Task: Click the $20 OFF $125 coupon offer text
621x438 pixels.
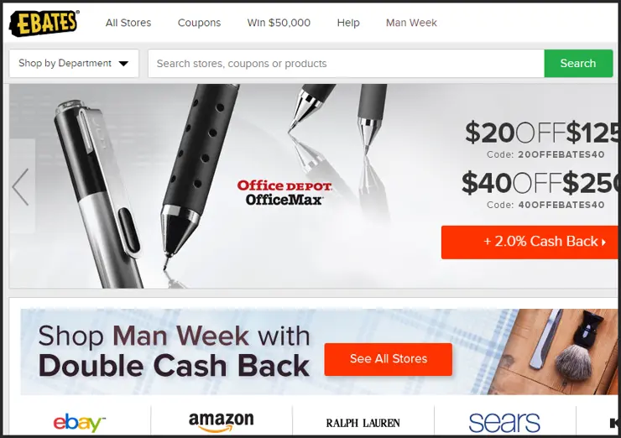Action: click(x=542, y=133)
